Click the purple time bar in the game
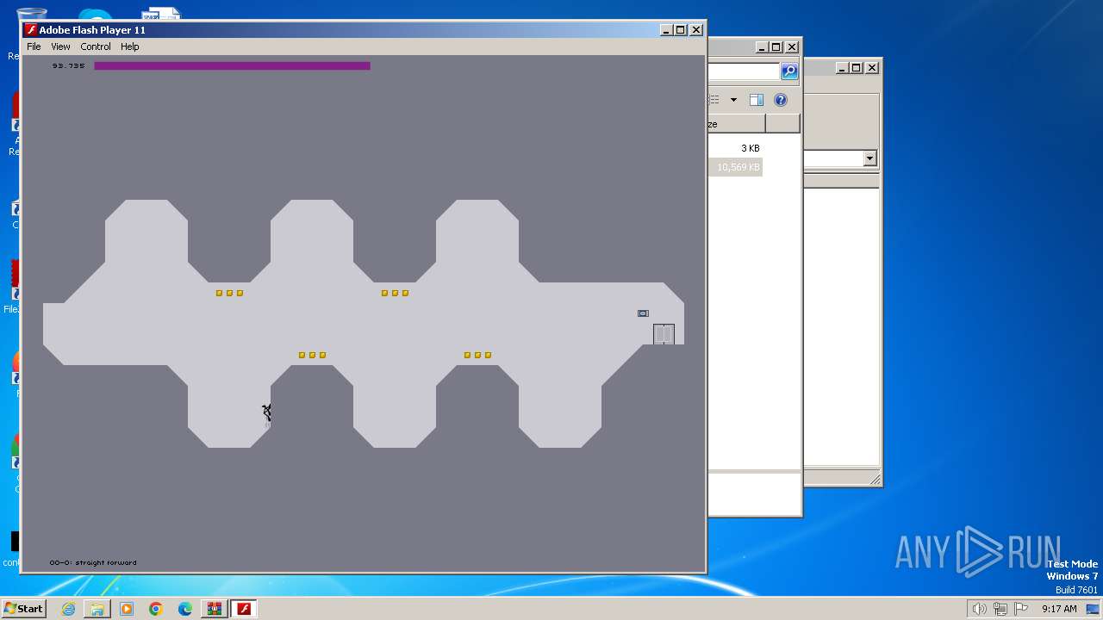1103x620 pixels. point(232,65)
